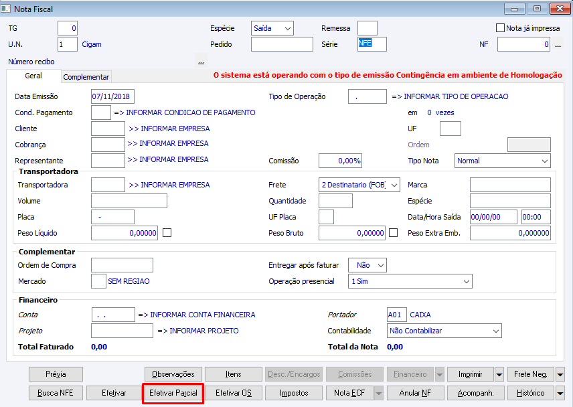Click the Financeiro button
Viewport: 573px width, 407px height.
410,374
